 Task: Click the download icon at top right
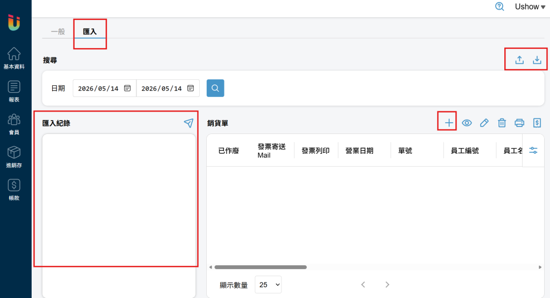pyautogui.click(x=537, y=60)
